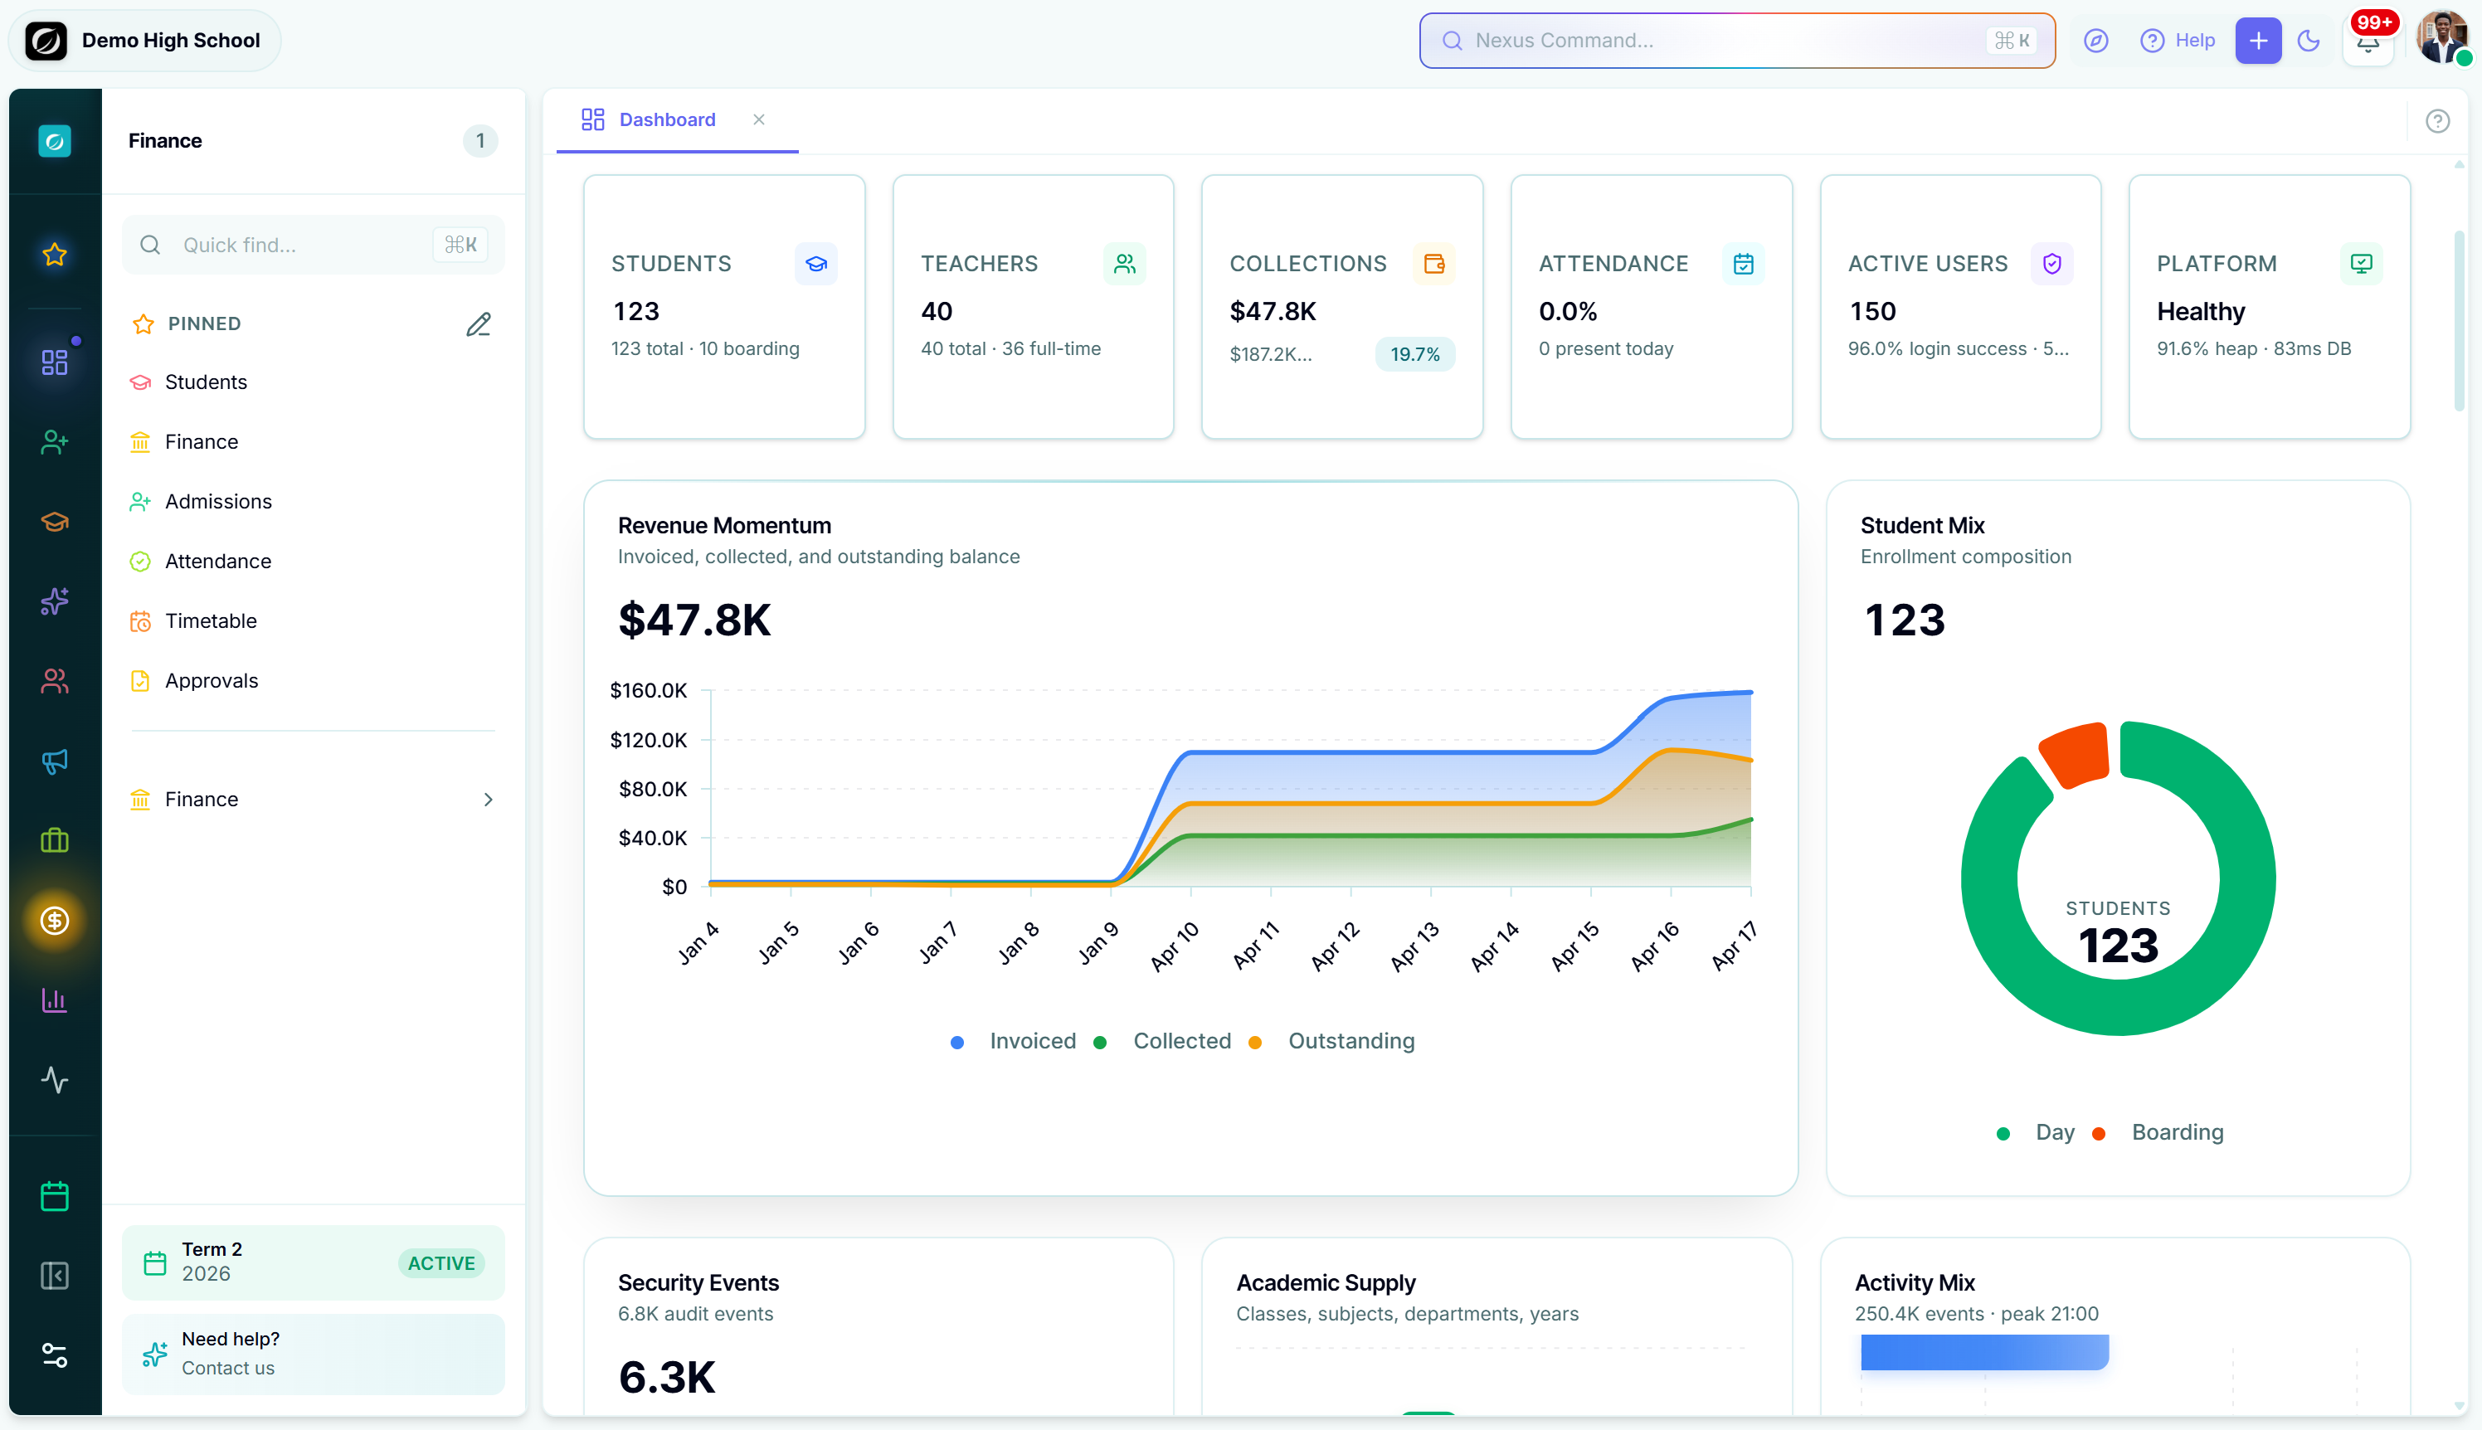Click the Help button in the top bar
This screenshot has height=1430, width=2482.
[2178, 41]
